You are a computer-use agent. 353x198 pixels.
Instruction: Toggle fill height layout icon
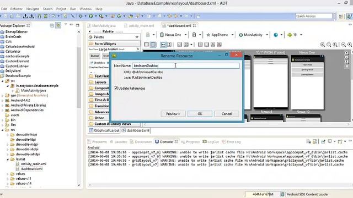(x=169, y=45)
